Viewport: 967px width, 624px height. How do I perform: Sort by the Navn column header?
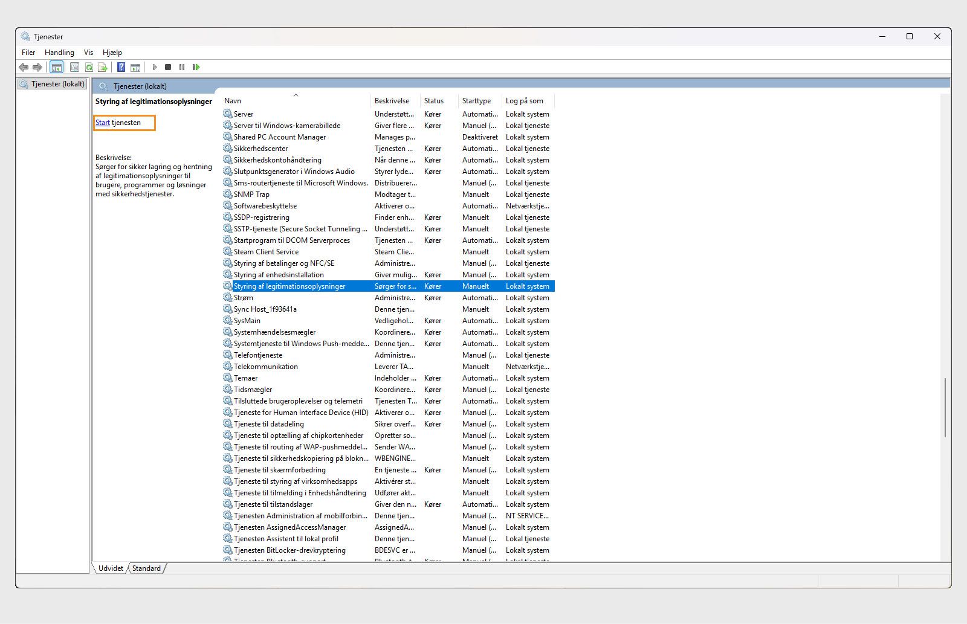[296, 101]
